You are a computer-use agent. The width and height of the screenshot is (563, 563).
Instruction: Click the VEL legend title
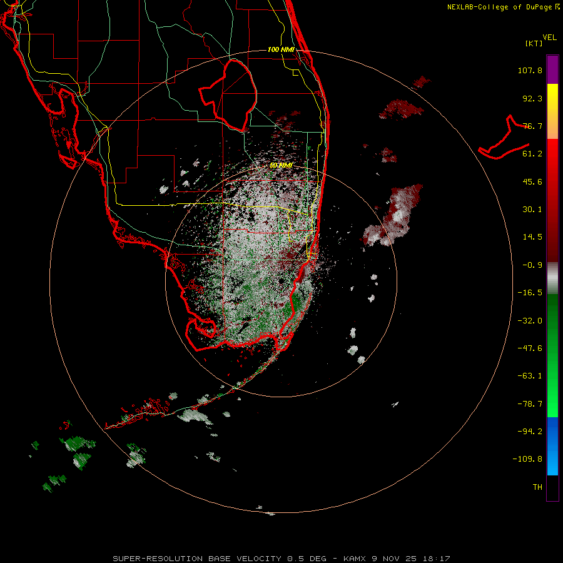click(550, 38)
